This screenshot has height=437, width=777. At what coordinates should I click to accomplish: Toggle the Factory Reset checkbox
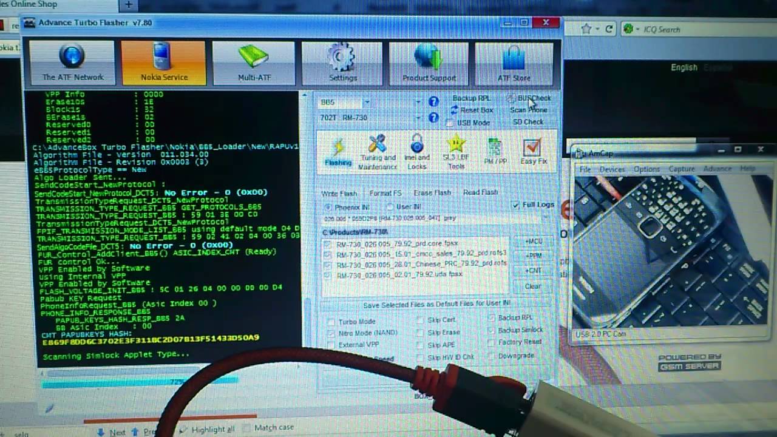click(x=515, y=342)
